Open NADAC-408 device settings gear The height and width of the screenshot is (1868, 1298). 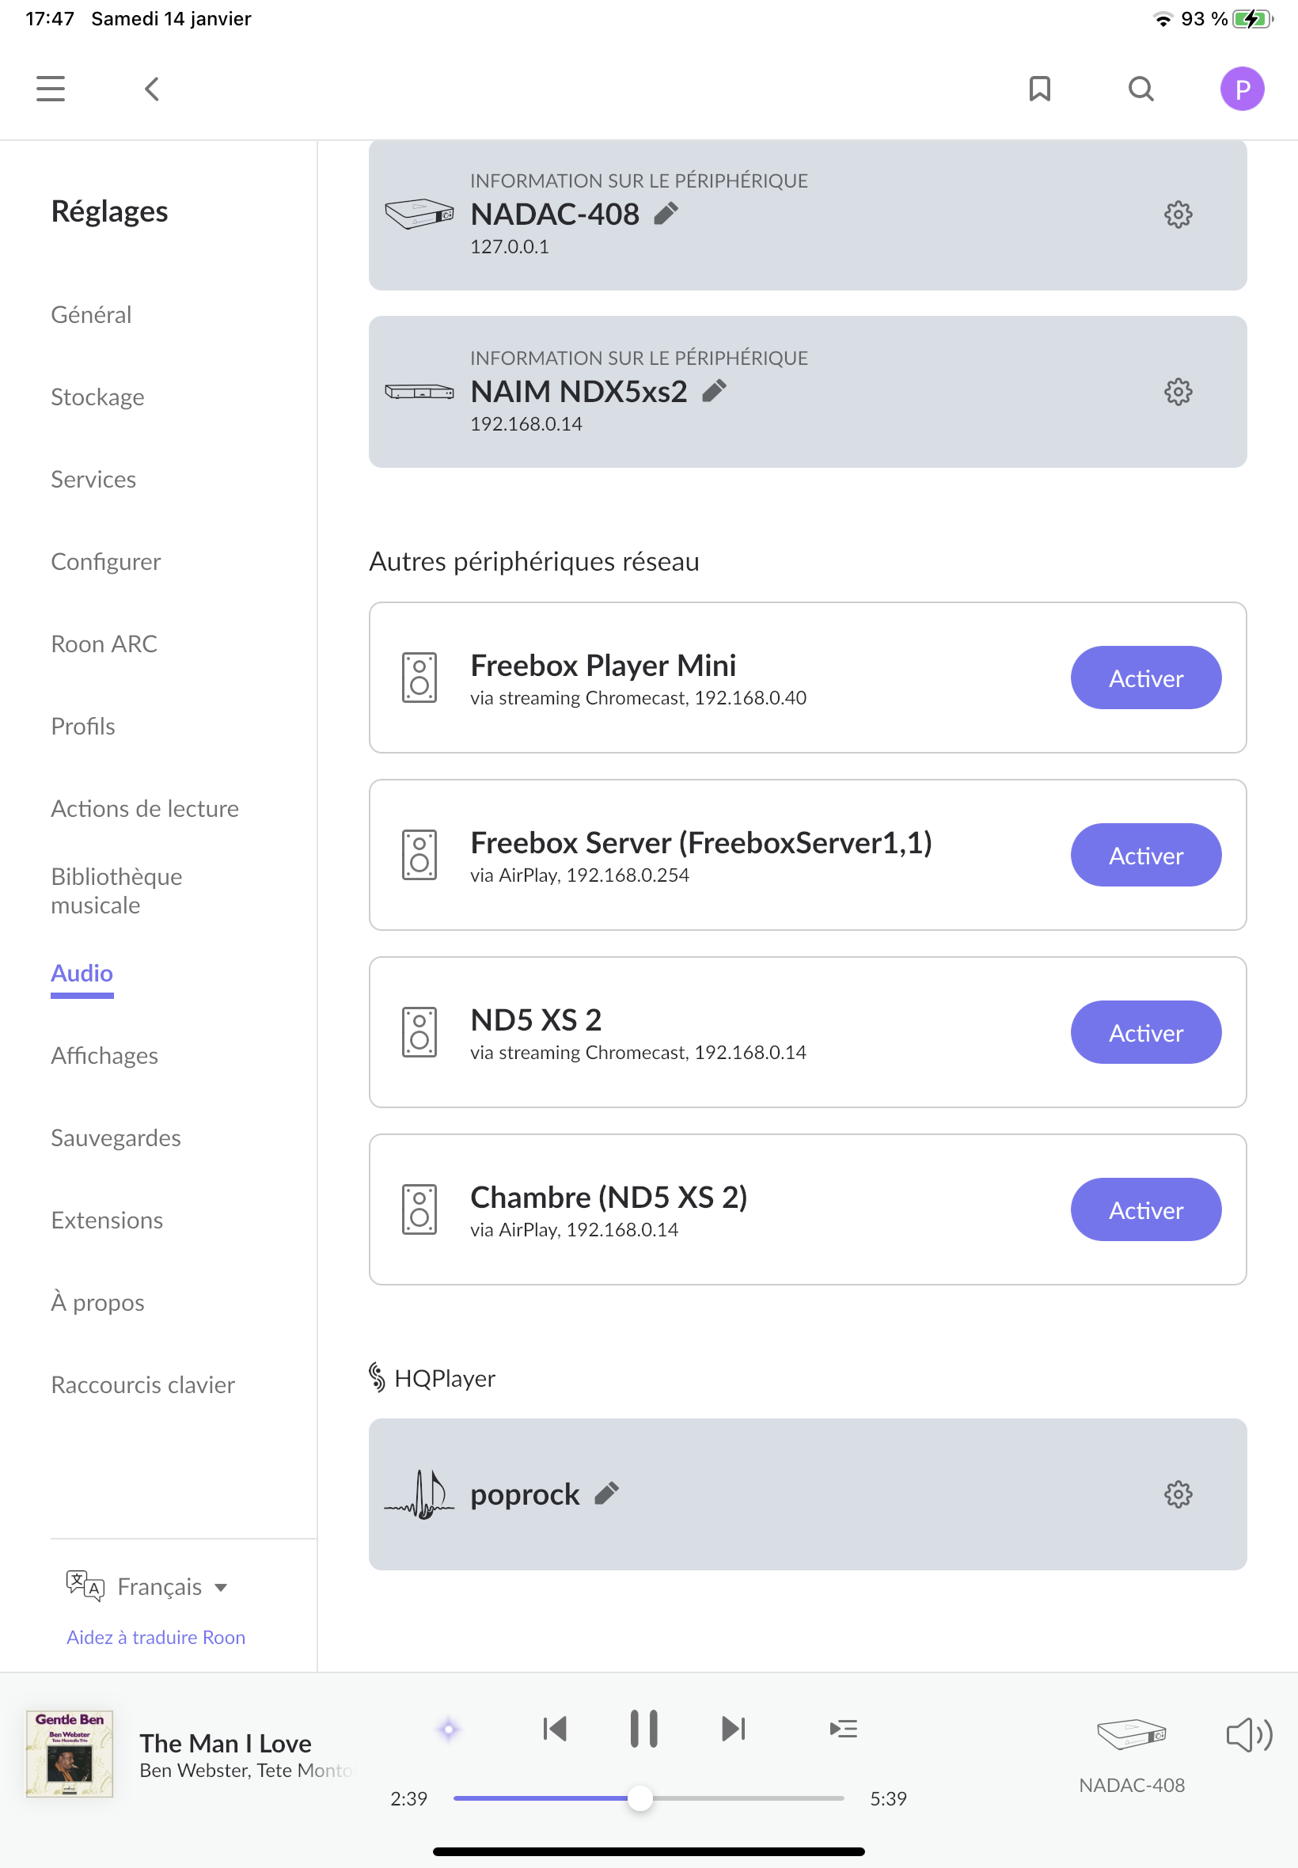[x=1177, y=215]
